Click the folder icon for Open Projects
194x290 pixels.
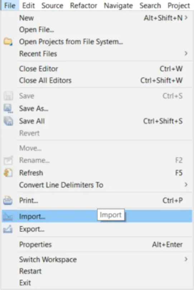coord(8,42)
